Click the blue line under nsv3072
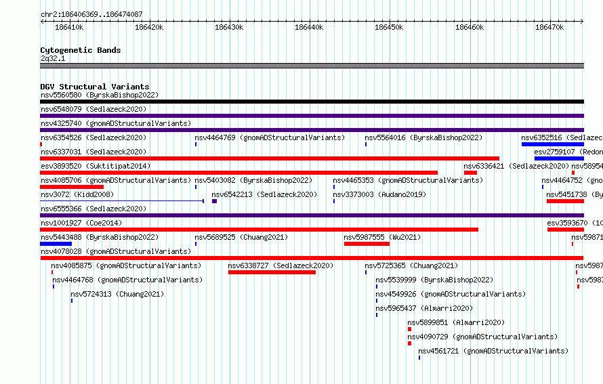The width and height of the screenshot is (603, 384). 122,200
